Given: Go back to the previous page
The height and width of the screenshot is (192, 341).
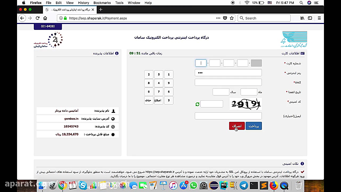Looking at the screenshot, I should tap(22, 18).
